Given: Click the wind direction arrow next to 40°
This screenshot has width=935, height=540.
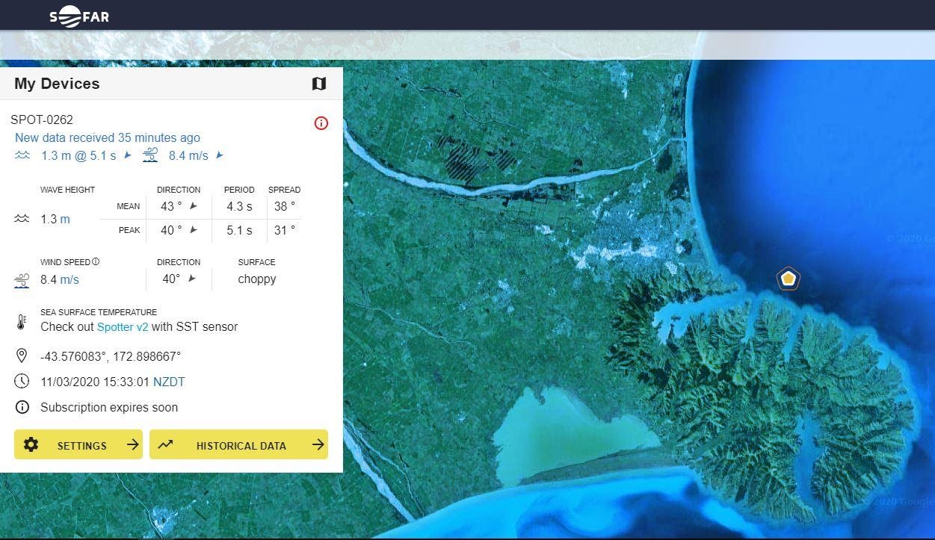Looking at the screenshot, I should point(191,279).
